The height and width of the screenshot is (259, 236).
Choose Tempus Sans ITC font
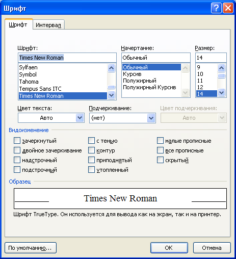[63, 89]
